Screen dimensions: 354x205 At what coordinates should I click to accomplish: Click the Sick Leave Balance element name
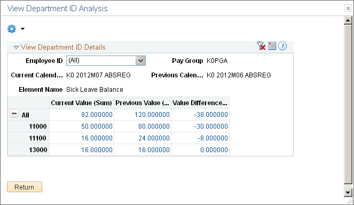tap(95, 89)
